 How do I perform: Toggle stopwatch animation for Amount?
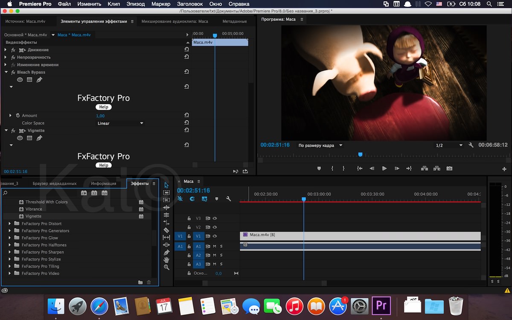click(x=18, y=116)
